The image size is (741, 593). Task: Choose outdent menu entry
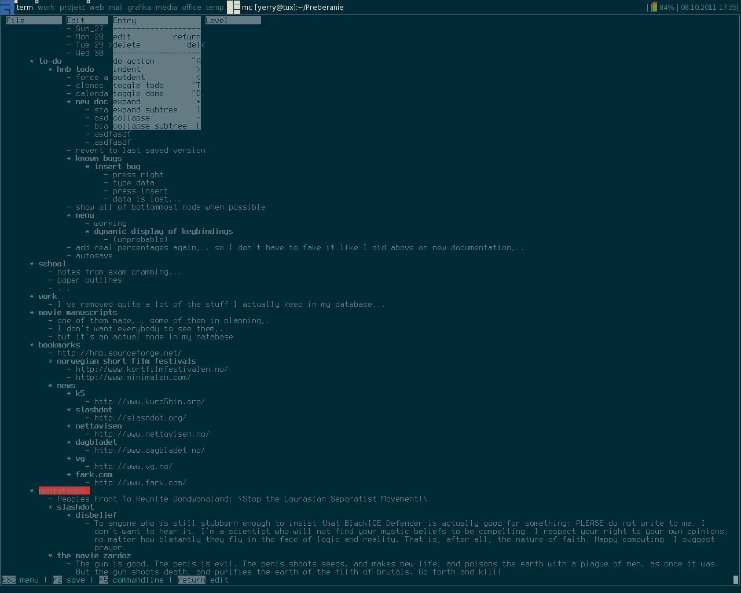tap(156, 77)
